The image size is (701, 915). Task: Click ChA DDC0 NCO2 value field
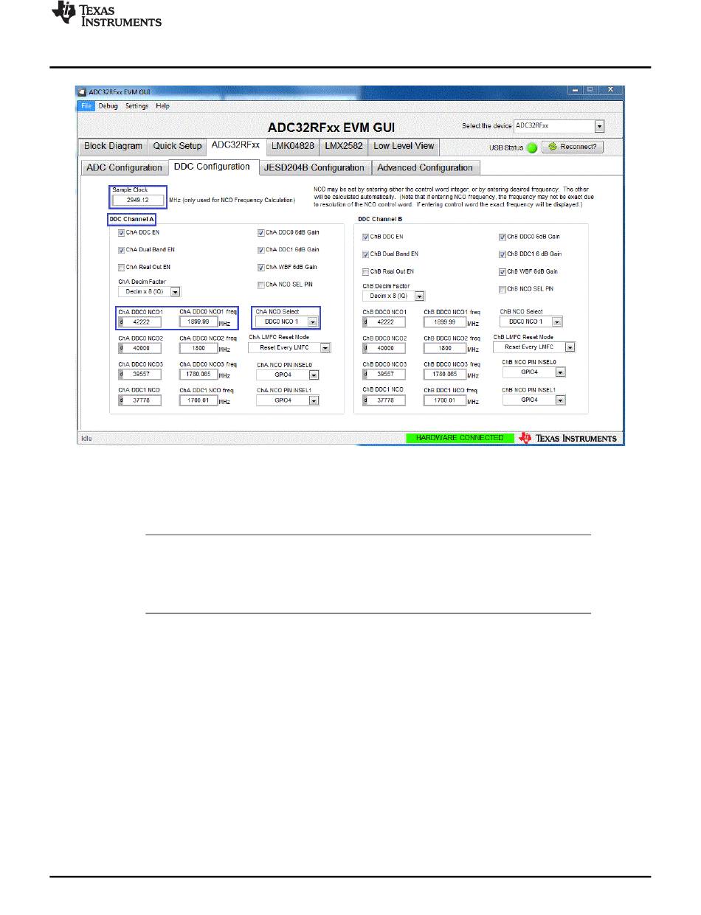(x=140, y=348)
